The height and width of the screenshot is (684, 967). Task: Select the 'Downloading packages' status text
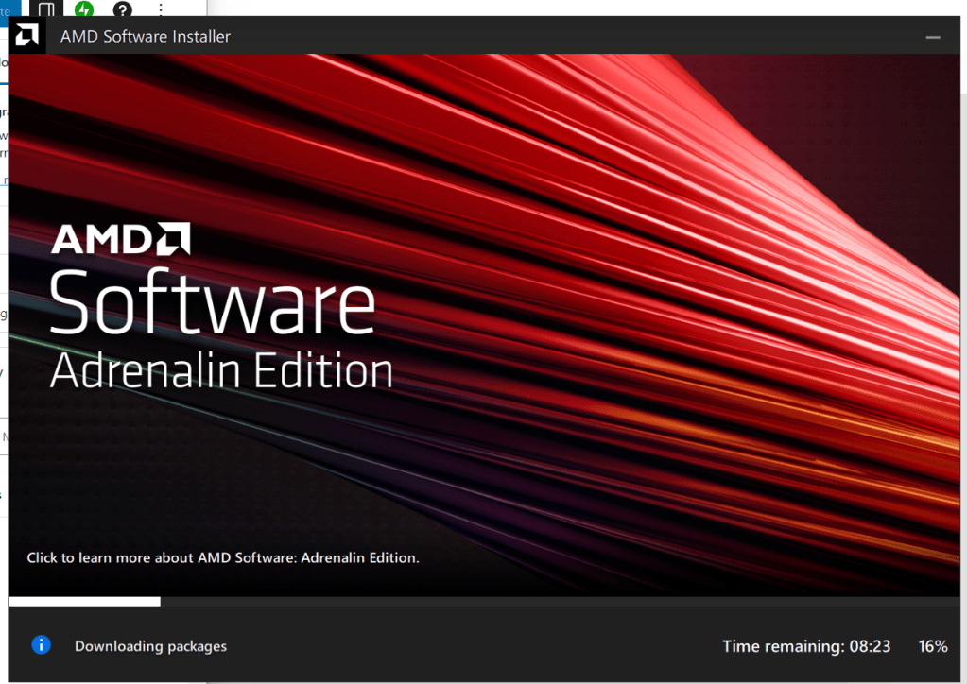point(150,646)
